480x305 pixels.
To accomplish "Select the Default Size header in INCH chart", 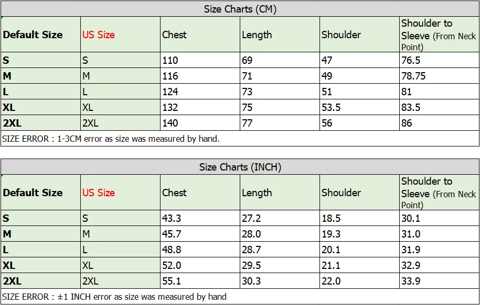I will 33,193.
